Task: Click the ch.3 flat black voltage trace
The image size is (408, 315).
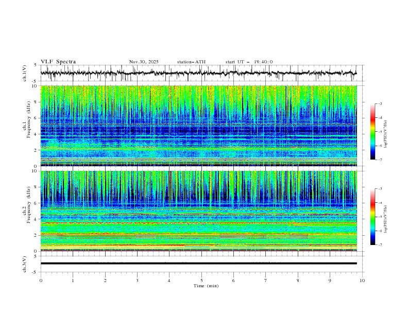Action: coord(199,264)
